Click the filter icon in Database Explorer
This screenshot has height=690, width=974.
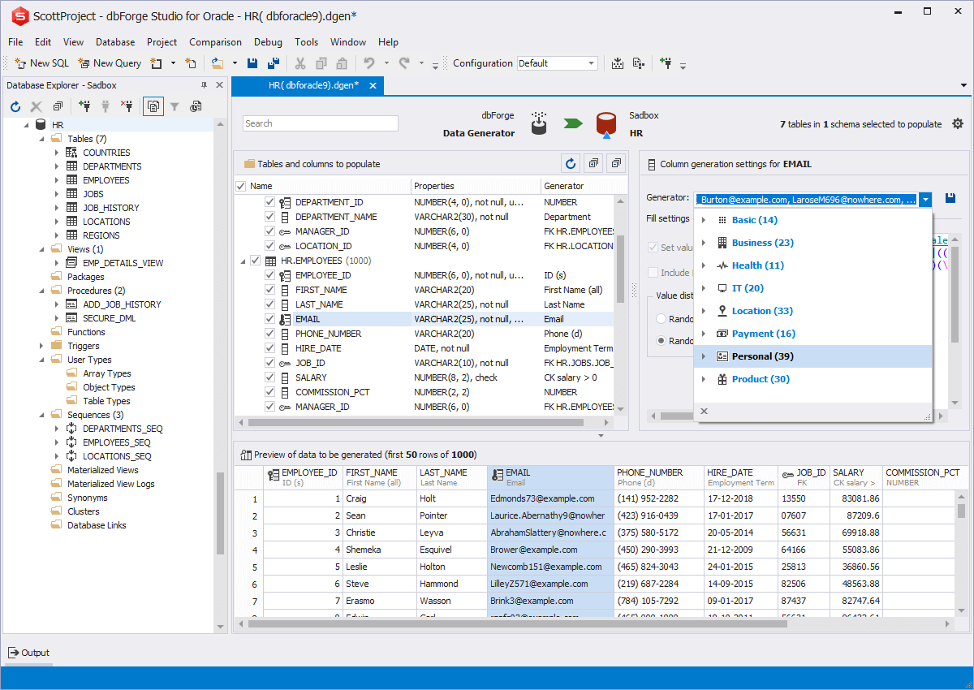(x=175, y=106)
